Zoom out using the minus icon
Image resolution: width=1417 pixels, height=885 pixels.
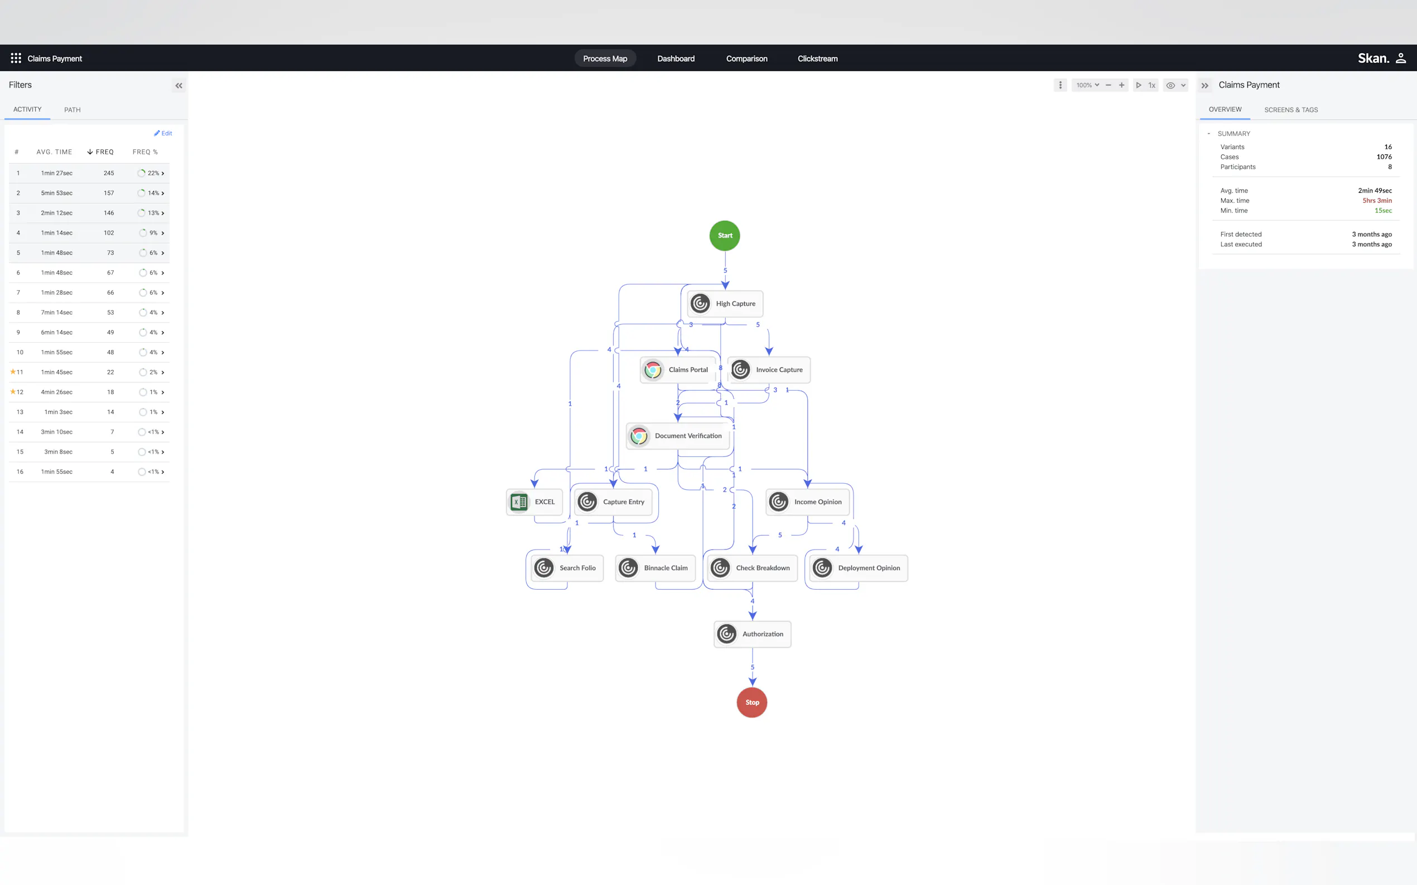1108,85
